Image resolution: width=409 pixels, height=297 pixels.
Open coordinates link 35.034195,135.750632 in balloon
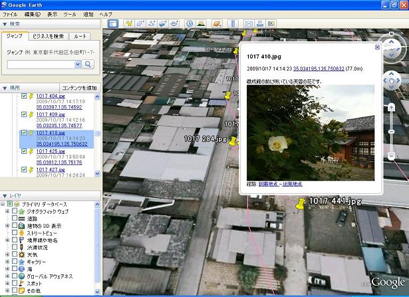319,69
